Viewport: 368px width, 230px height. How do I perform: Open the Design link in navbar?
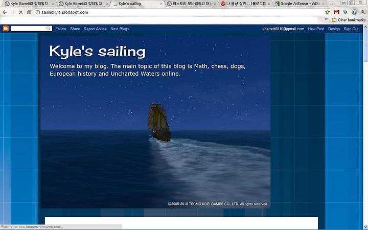tap(334, 29)
